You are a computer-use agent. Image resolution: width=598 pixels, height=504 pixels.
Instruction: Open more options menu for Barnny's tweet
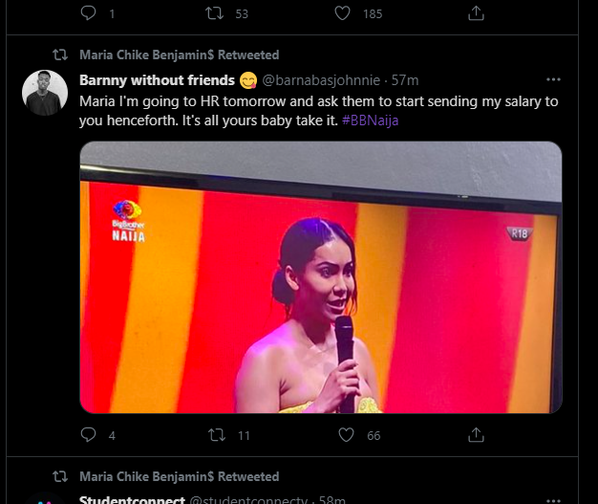[x=553, y=79]
